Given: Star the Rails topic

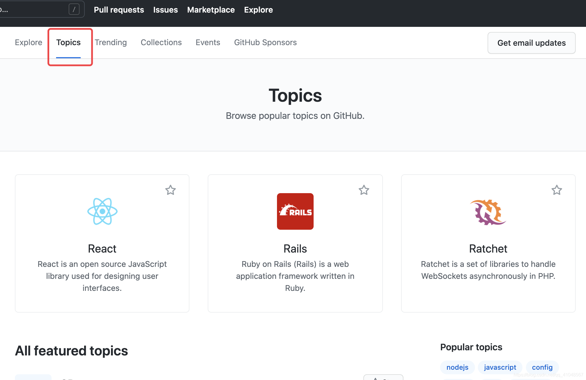Looking at the screenshot, I should click(x=364, y=190).
